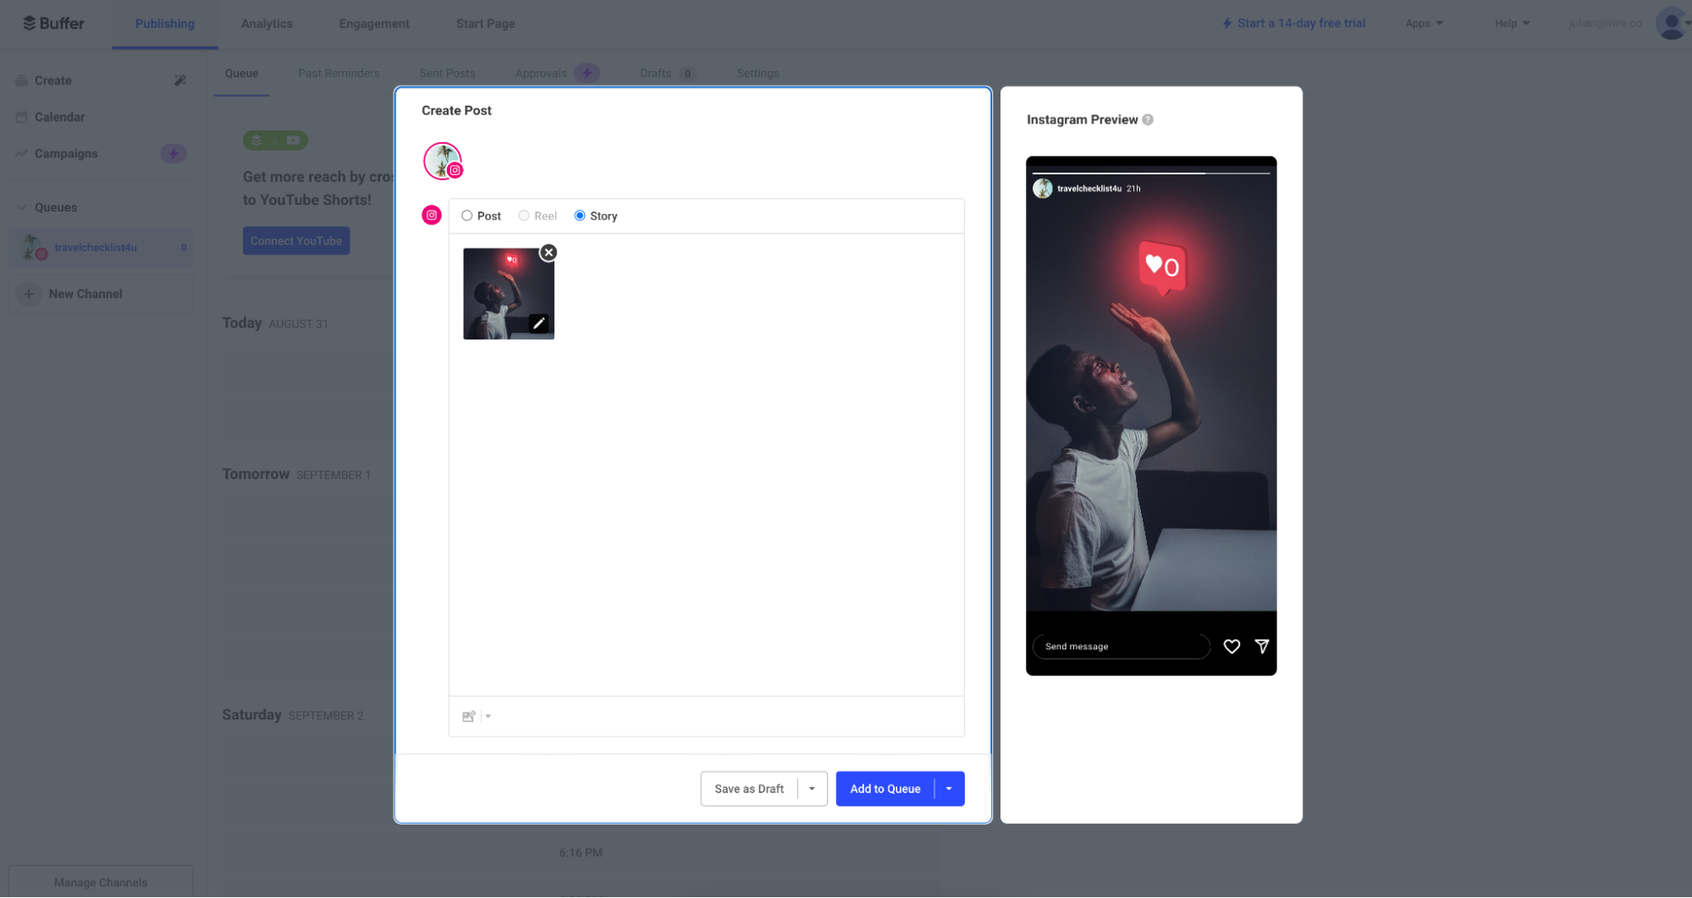Expand the media options arrow in composer footer
Viewport: 1692px width, 898px height.
coord(488,716)
